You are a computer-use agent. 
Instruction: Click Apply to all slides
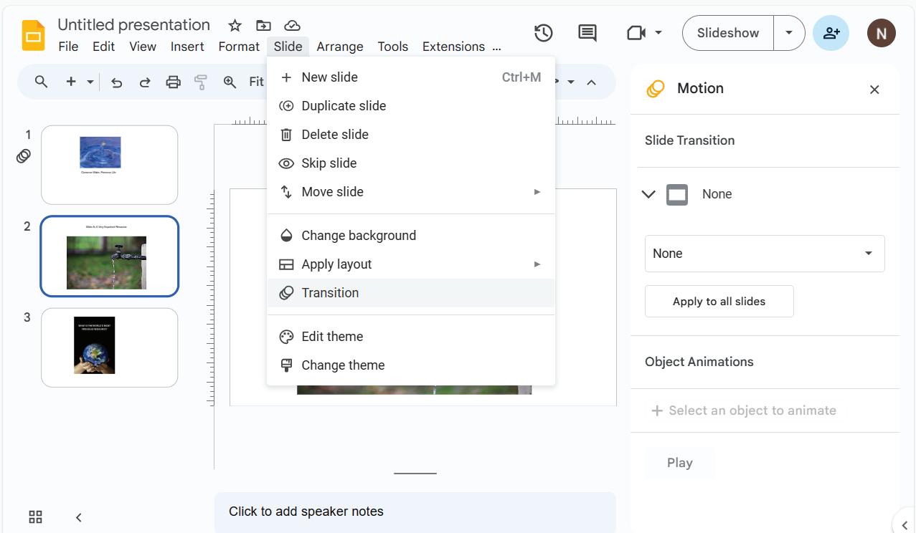point(719,302)
